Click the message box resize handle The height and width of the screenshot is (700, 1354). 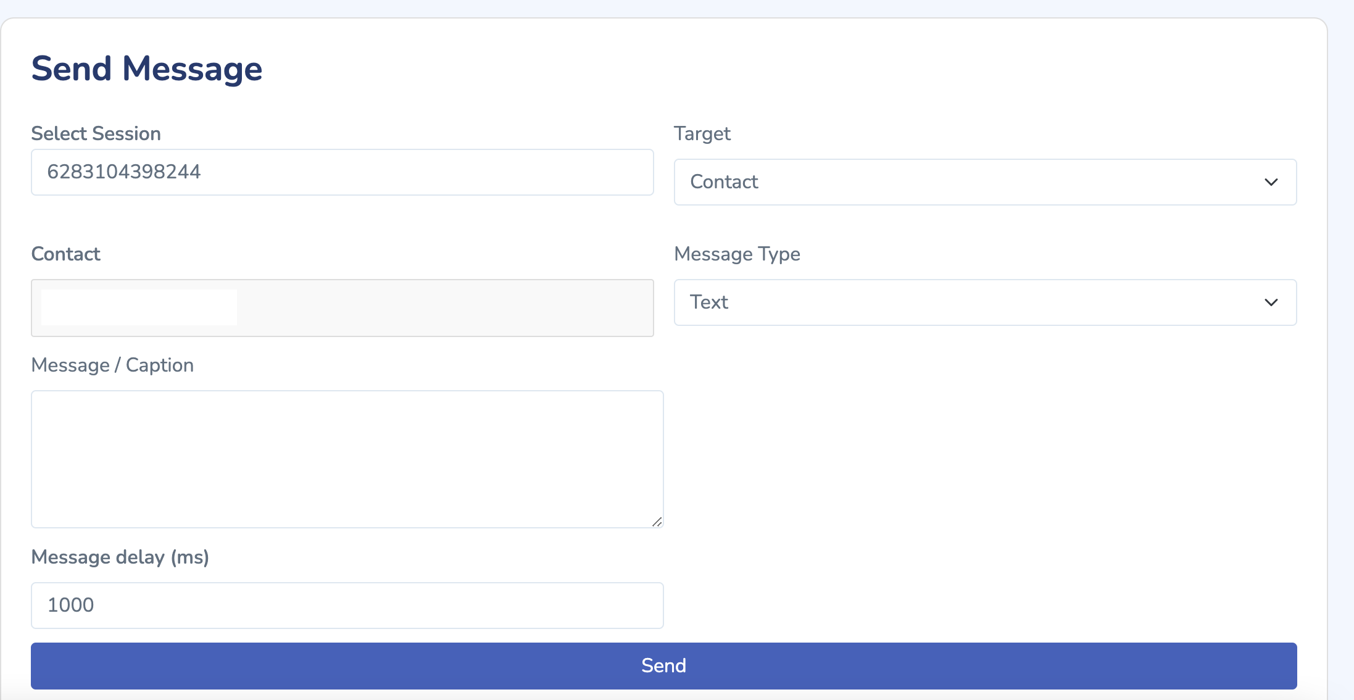657,522
